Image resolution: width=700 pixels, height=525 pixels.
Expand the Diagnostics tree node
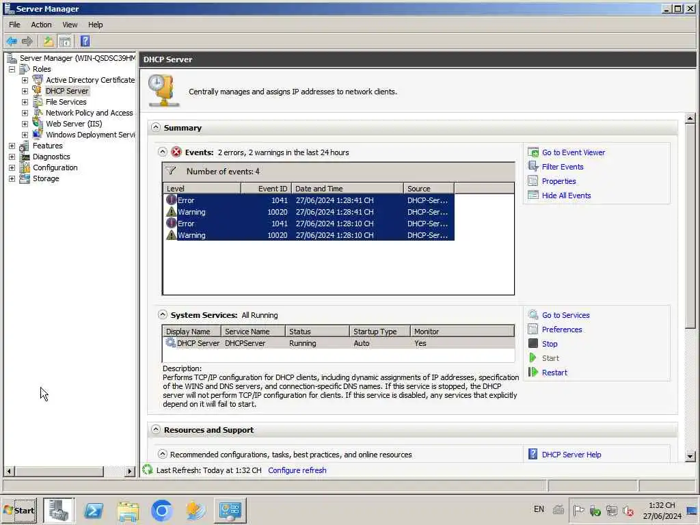12,157
